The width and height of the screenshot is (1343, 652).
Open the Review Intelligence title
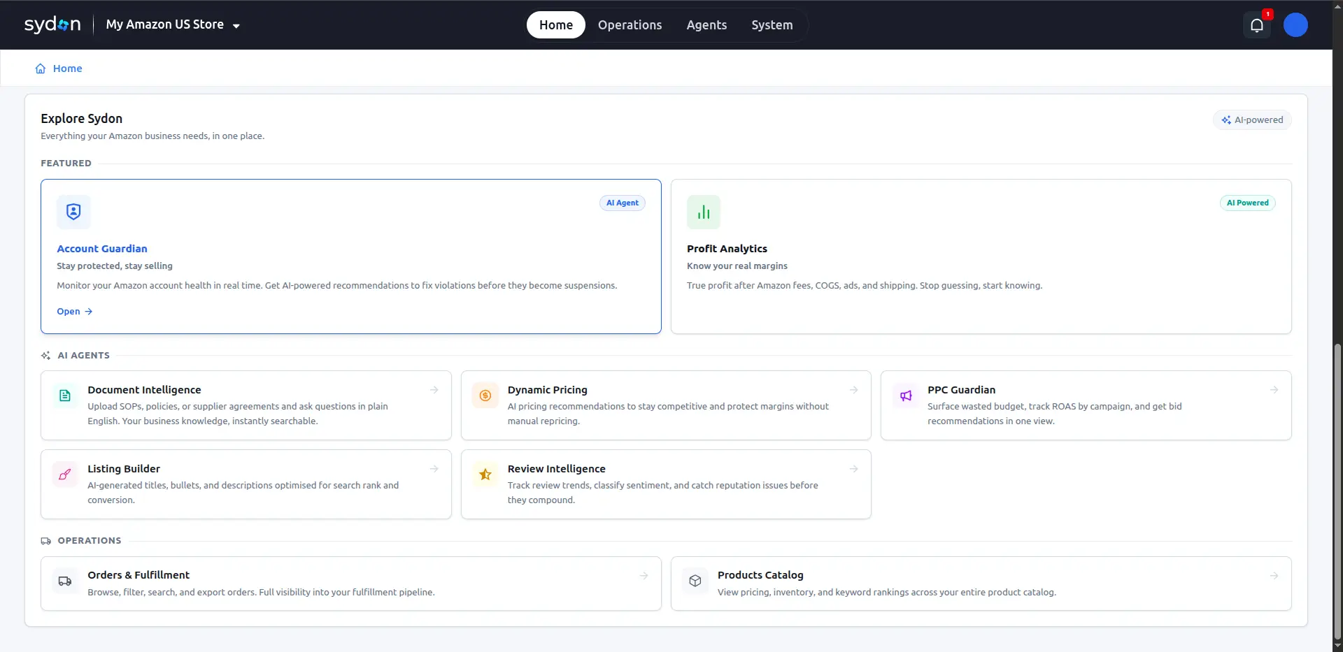557,469
